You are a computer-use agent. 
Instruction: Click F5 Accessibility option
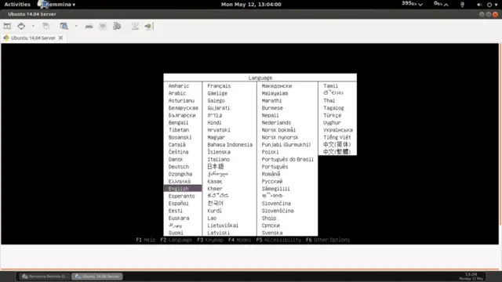278,240
